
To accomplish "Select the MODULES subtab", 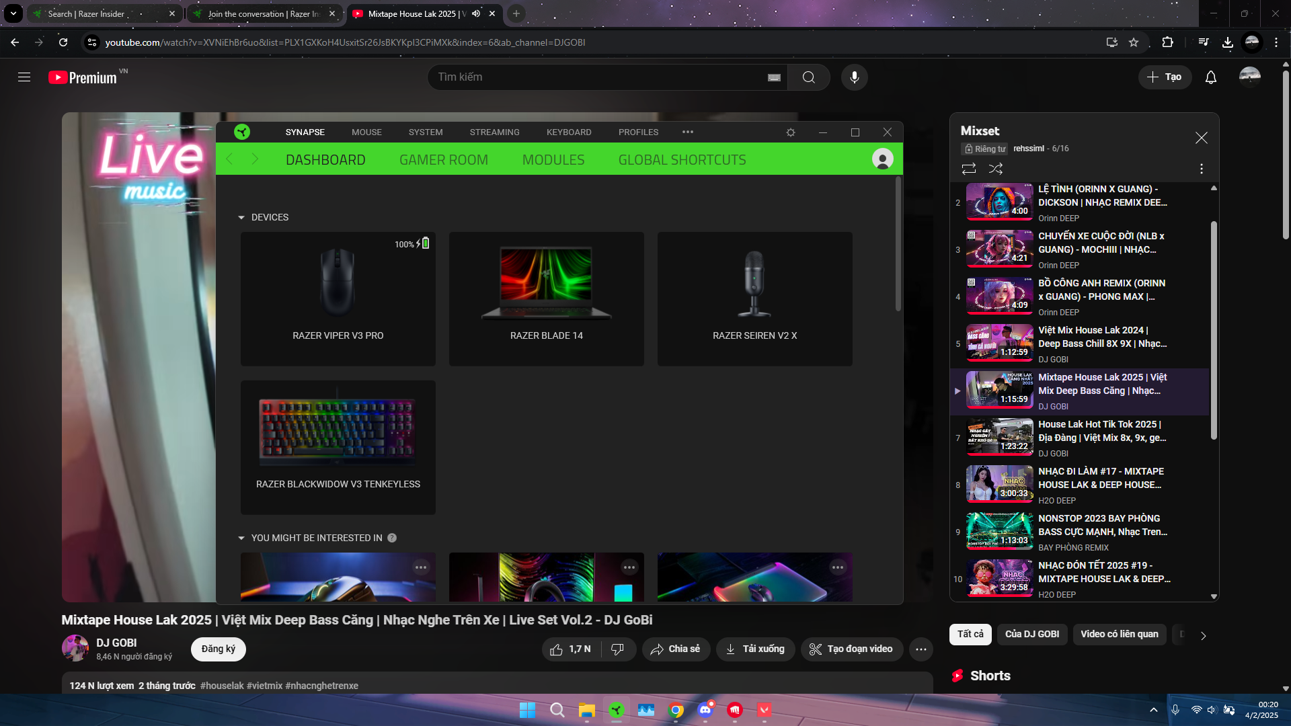I will click(553, 160).
